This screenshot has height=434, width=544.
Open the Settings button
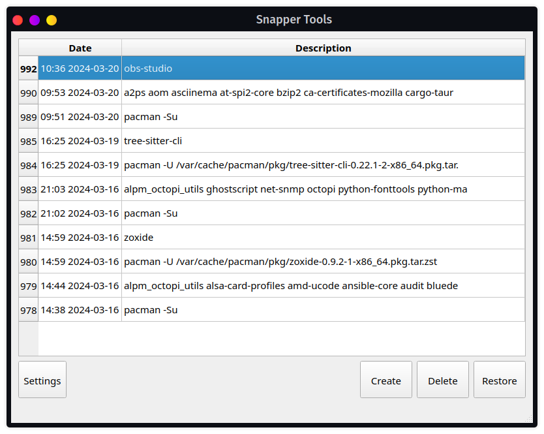pyautogui.click(x=42, y=379)
